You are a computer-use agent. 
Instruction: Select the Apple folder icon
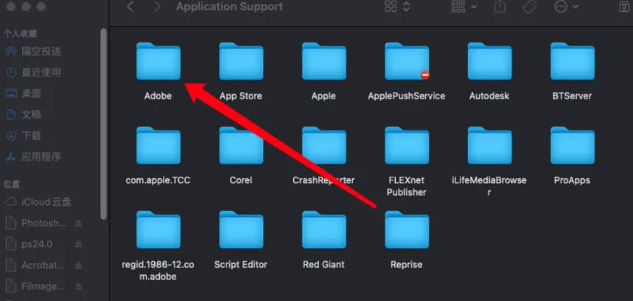click(x=324, y=61)
